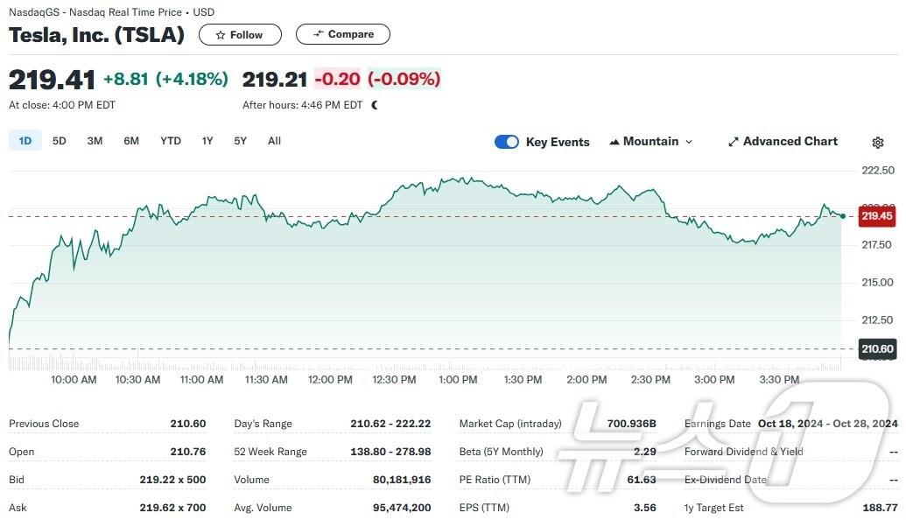
Task: Open the Advanced Chart link
Action: coord(790,142)
